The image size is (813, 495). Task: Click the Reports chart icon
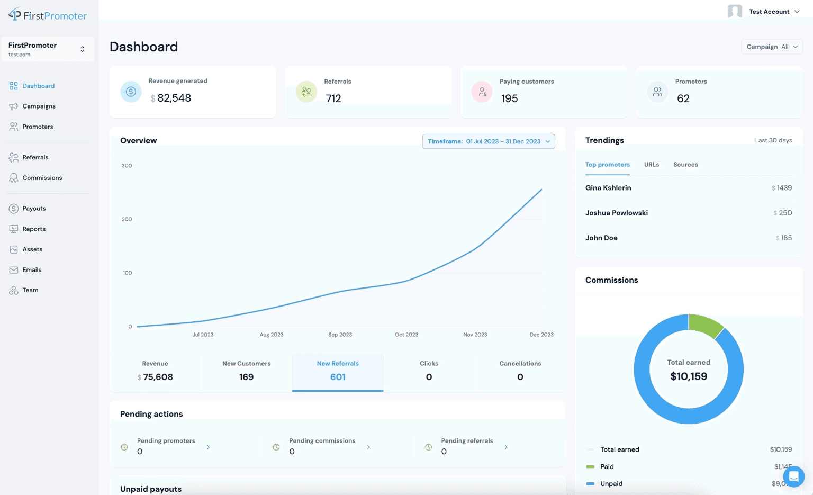pos(14,229)
